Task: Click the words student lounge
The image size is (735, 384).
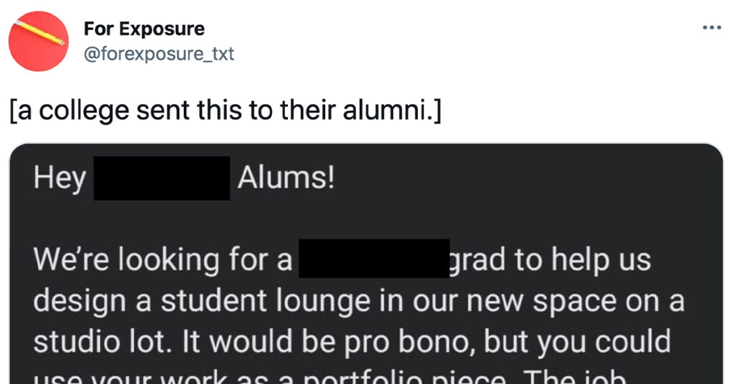Action: [x=266, y=300]
